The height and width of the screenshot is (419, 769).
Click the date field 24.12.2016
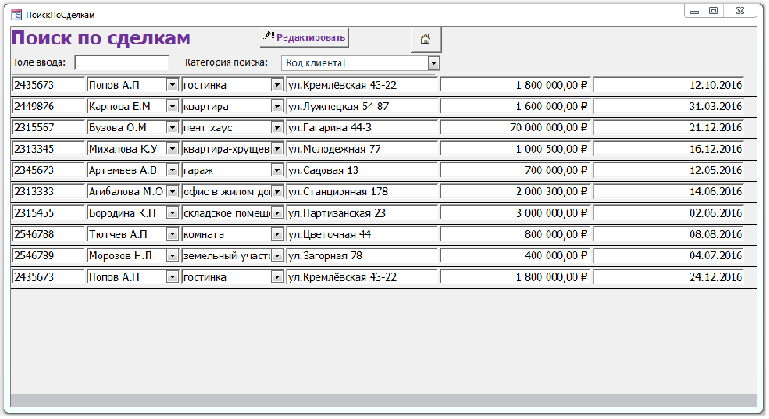coord(667,277)
